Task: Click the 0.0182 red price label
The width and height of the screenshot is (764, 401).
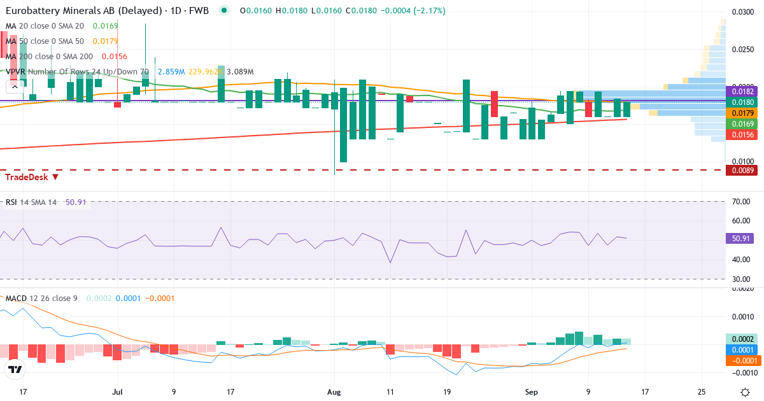Action: [x=742, y=92]
